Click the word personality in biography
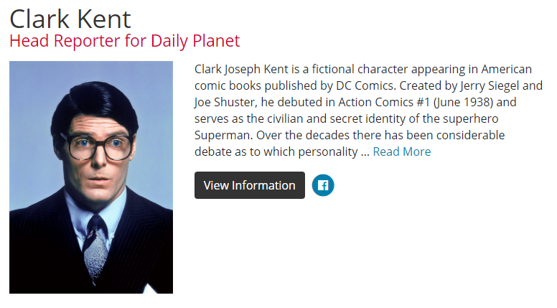Viewport: 557px width, 308px height. [328, 152]
